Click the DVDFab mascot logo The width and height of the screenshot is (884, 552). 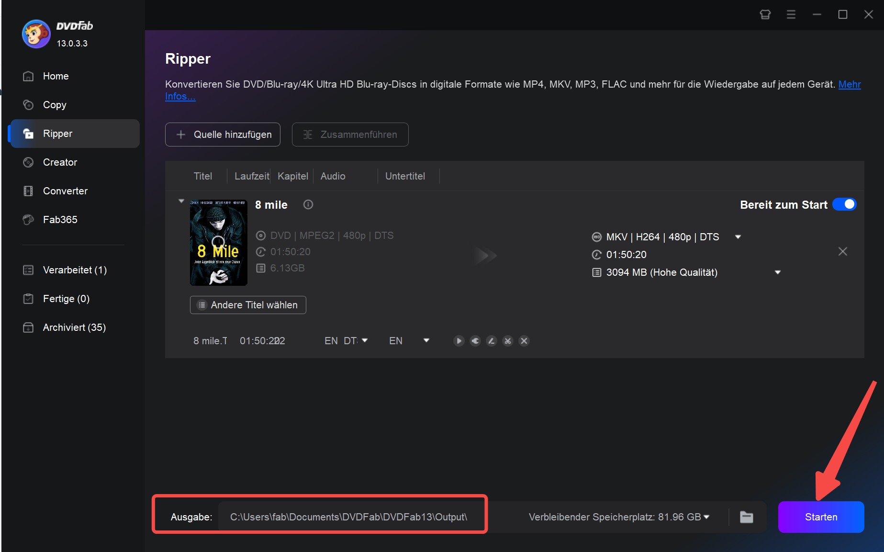click(36, 34)
